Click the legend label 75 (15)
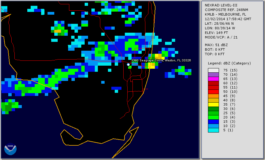The height and width of the screenshot is (160, 265). [x=230, y=70]
